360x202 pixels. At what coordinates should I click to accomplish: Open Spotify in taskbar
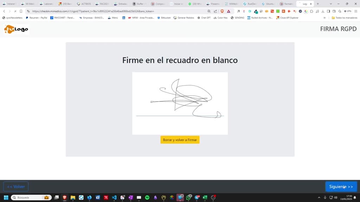coord(147,197)
